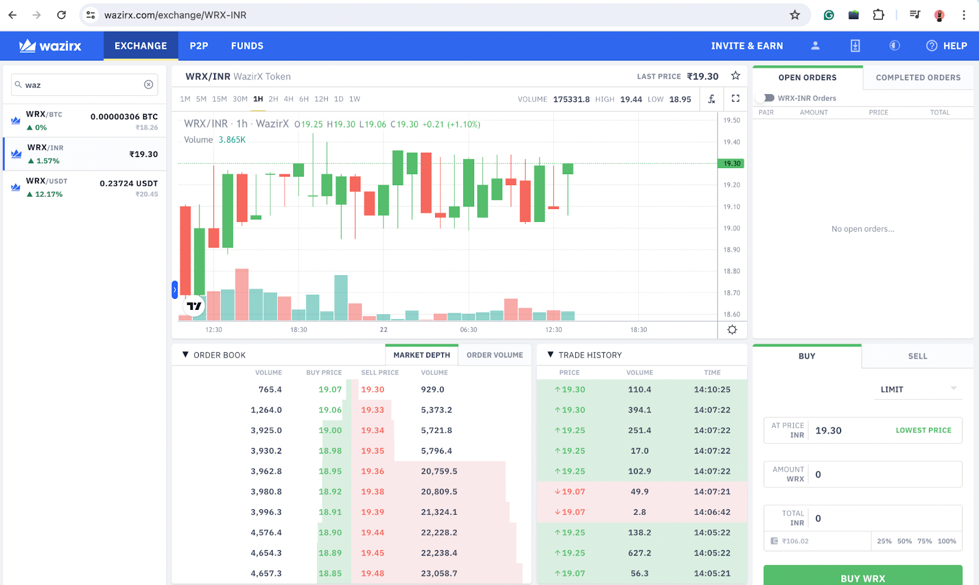Image resolution: width=979 pixels, height=585 pixels.
Task: Open Chrome three-dot menu
Action: point(964,15)
